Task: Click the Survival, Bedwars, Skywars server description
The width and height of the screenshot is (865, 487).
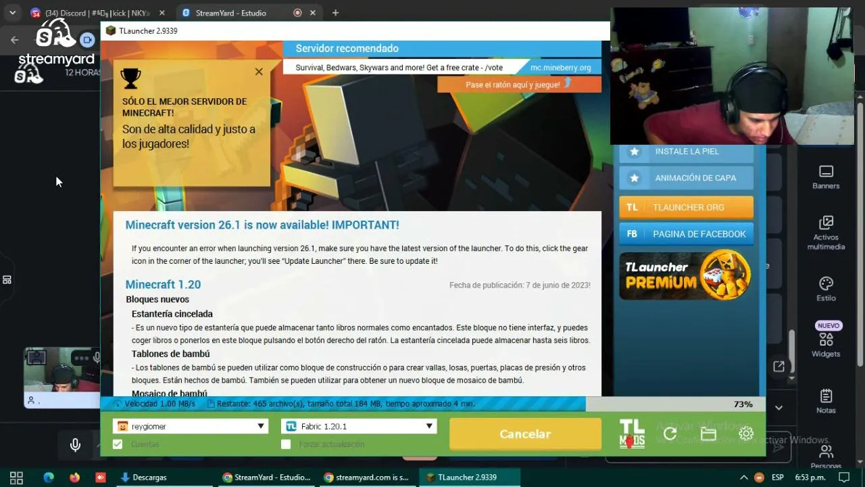Action: (x=399, y=68)
